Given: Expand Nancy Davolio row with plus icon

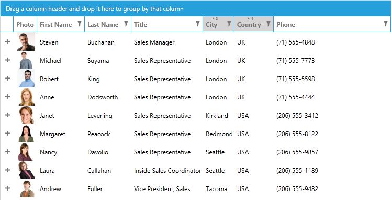Looking at the screenshot, I should pyautogui.click(x=7, y=152).
